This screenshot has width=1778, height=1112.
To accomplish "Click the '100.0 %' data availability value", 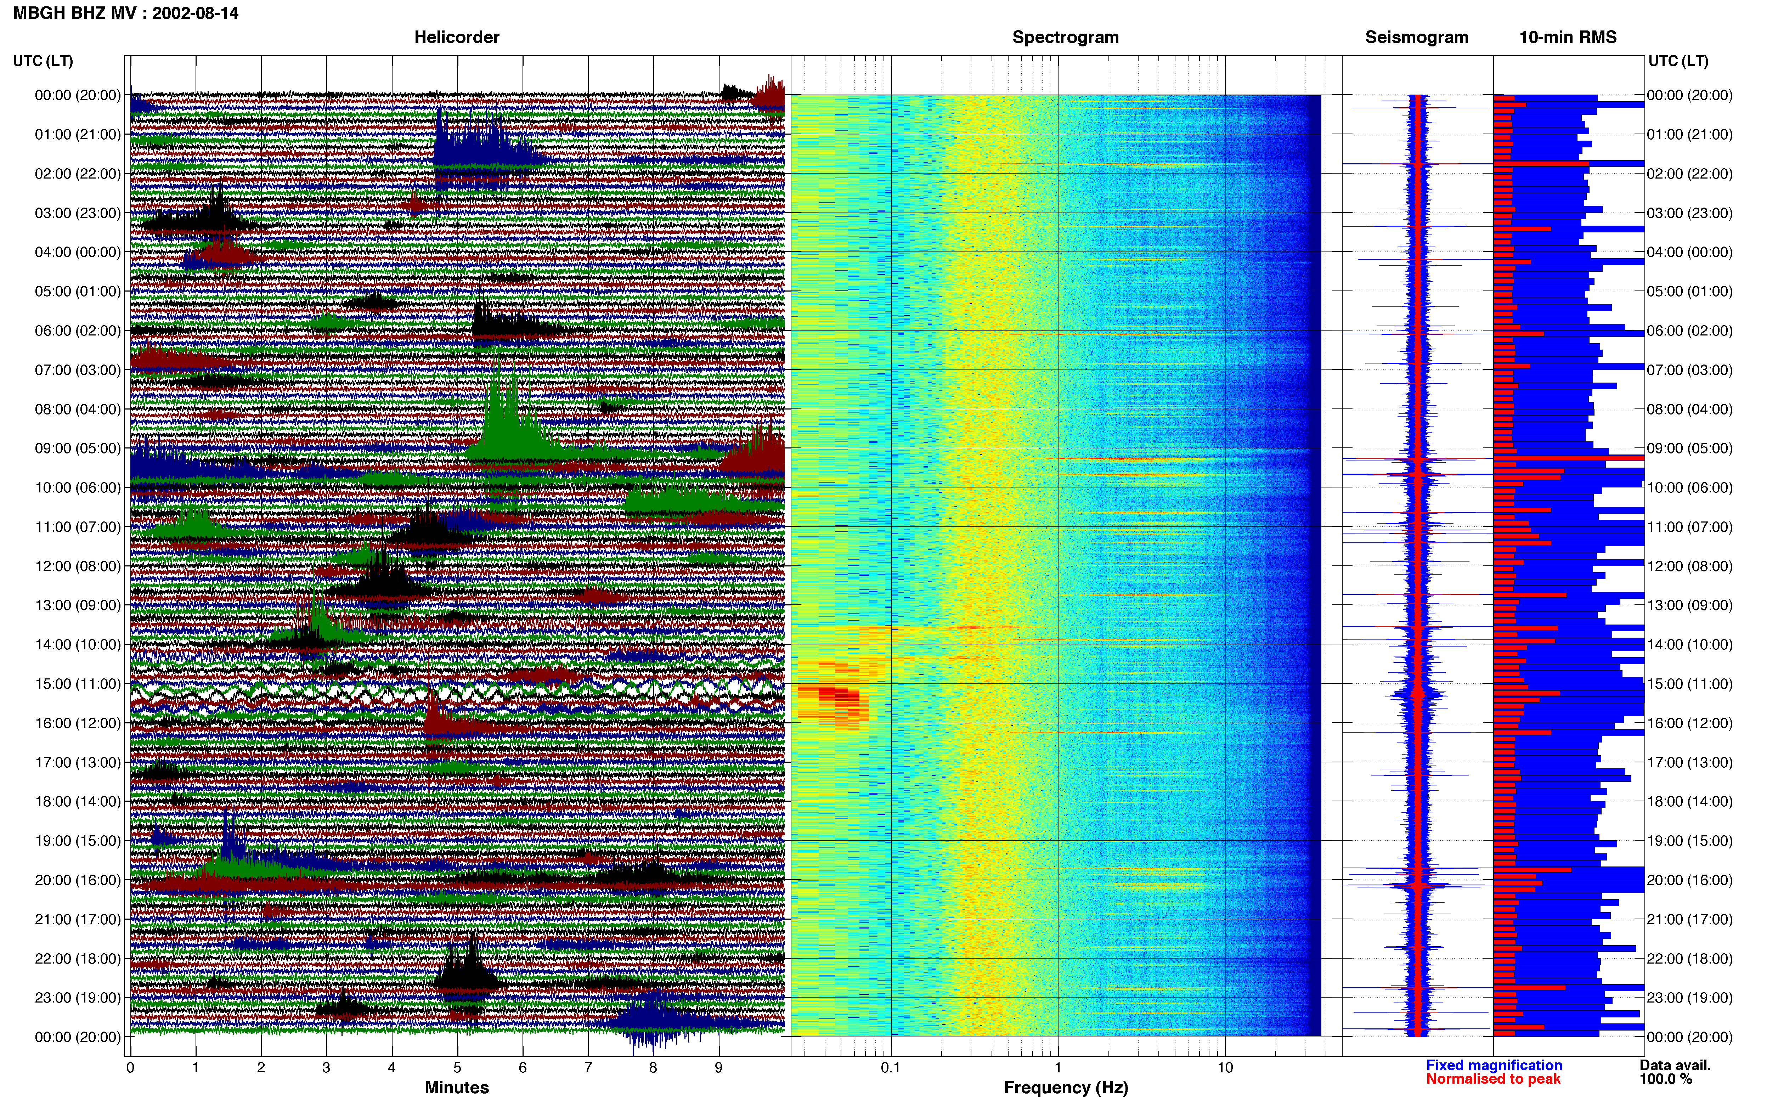I will (1665, 1079).
